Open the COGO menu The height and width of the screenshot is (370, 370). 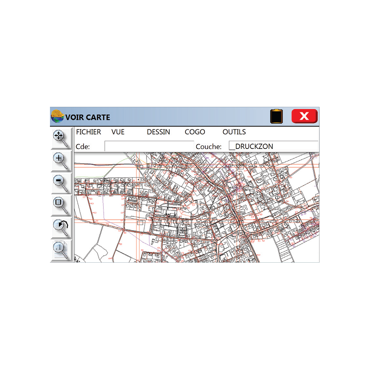point(195,132)
